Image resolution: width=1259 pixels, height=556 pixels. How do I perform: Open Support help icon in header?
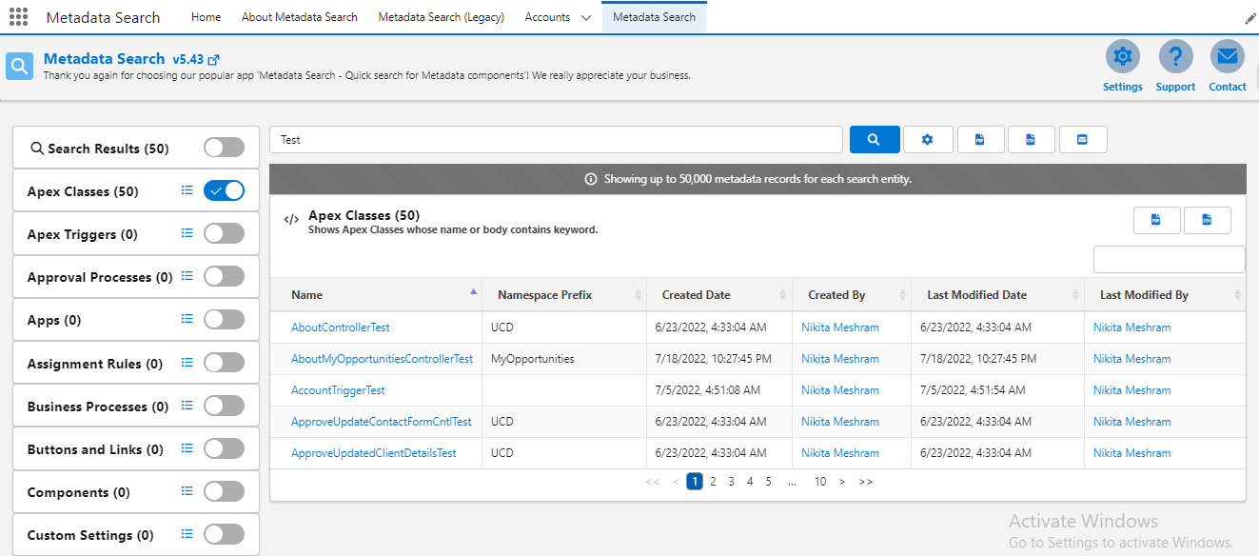(1175, 58)
